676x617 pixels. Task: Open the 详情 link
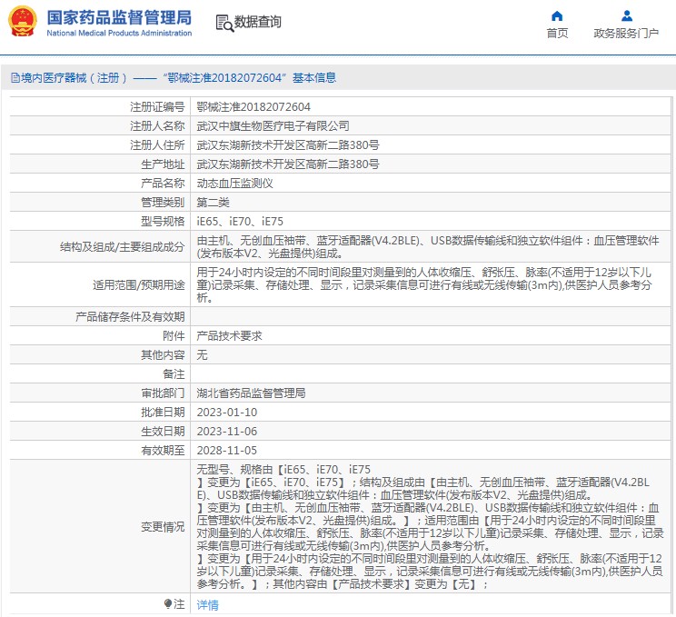(208, 604)
